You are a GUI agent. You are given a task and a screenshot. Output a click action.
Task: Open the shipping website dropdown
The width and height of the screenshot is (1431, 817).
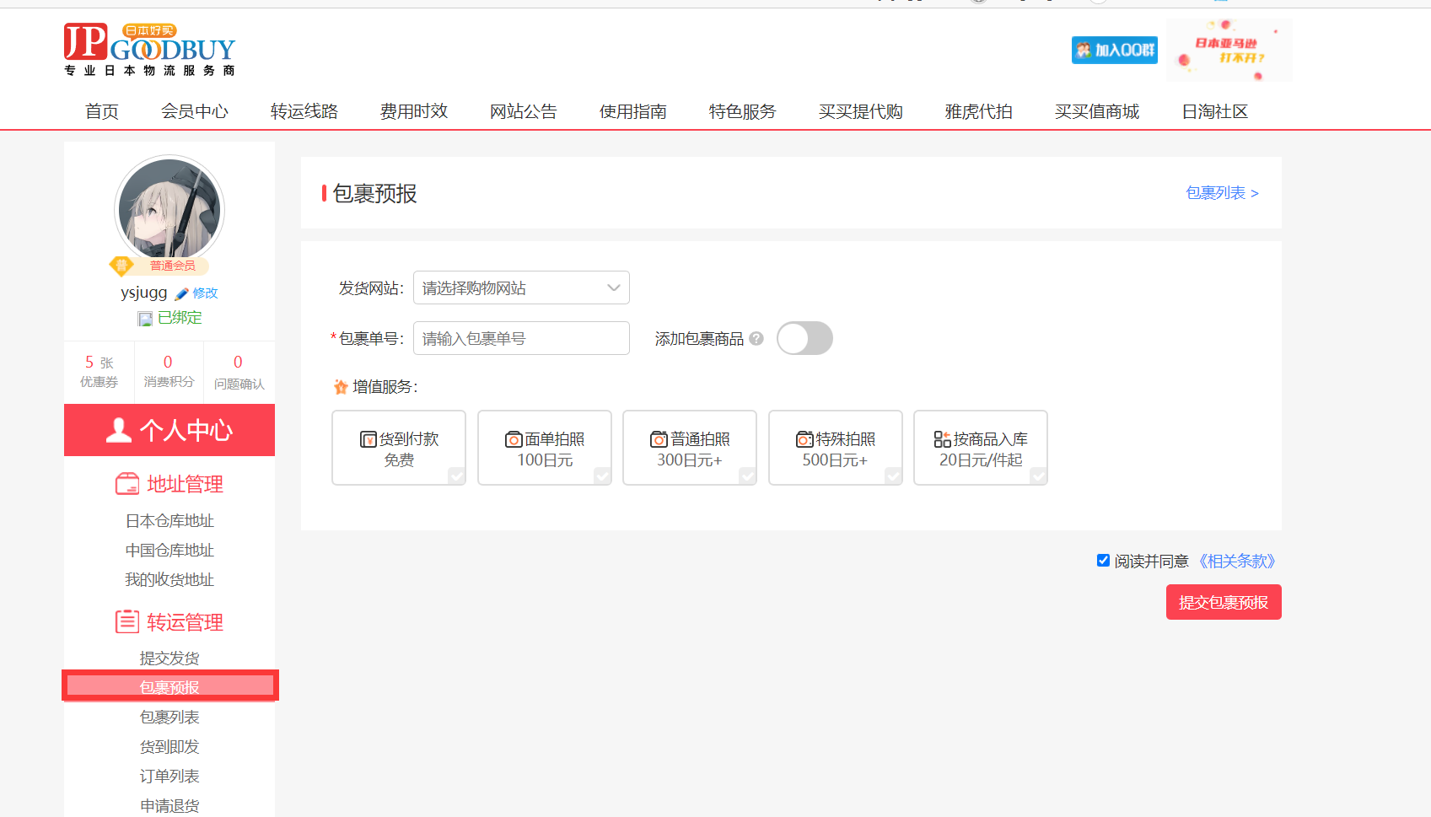tap(521, 288)
